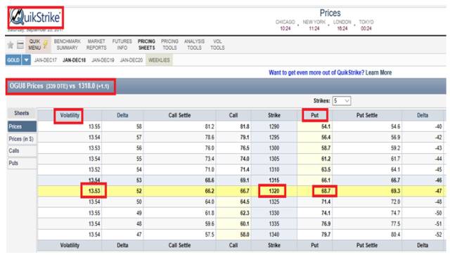
Task: Switch to the WEEKLIES tab
Action: [159, 60]
